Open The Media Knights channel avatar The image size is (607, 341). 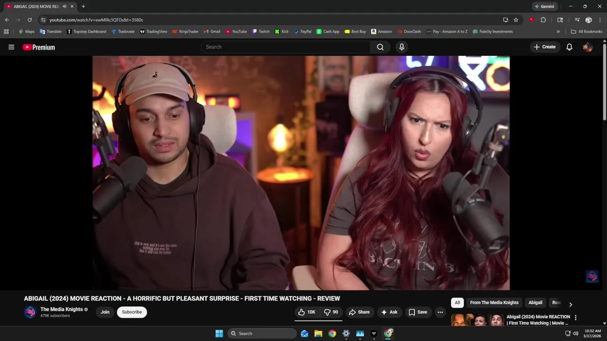coord(30,312)
